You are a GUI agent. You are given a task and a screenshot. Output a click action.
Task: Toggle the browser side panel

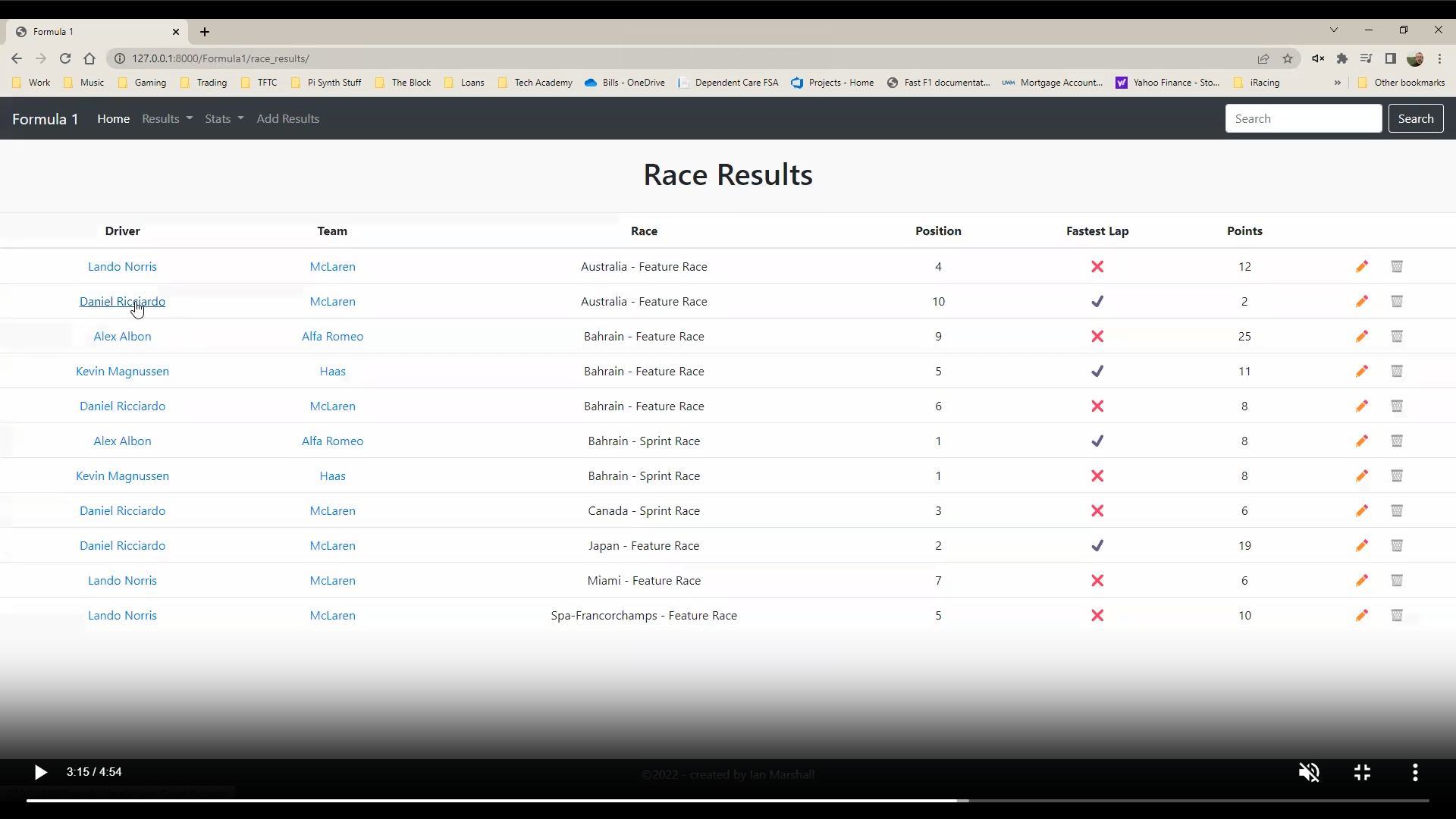pos(1390,58)
